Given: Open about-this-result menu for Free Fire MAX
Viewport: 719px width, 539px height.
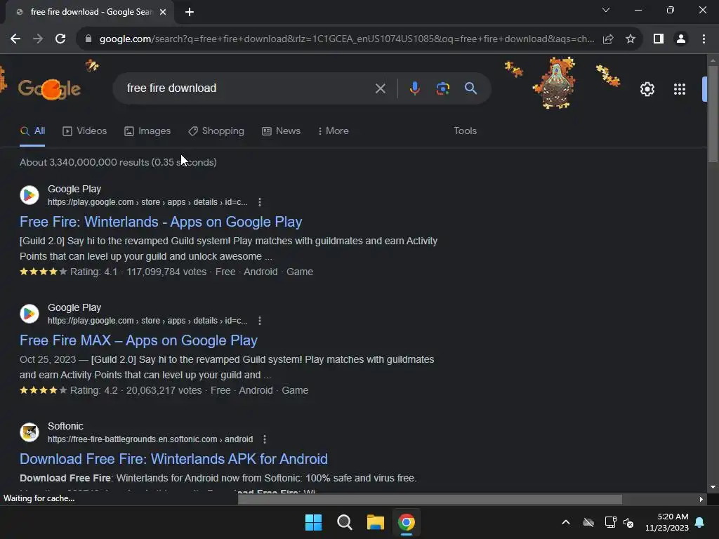Looking at the screenshot, I should (x=260, y=321).
